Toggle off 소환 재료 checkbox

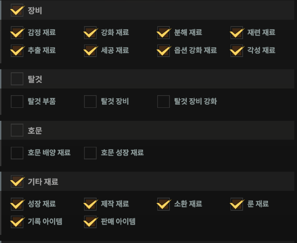164,204
